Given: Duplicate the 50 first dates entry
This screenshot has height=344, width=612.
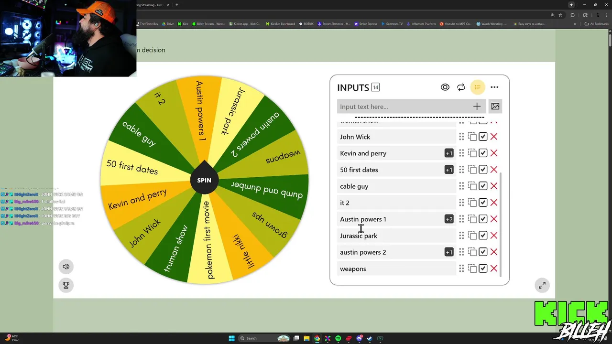Looking at the screenshot, I should [472, 170].
